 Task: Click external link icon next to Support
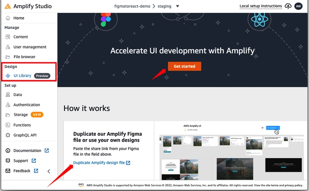click(x=34, y=161)
